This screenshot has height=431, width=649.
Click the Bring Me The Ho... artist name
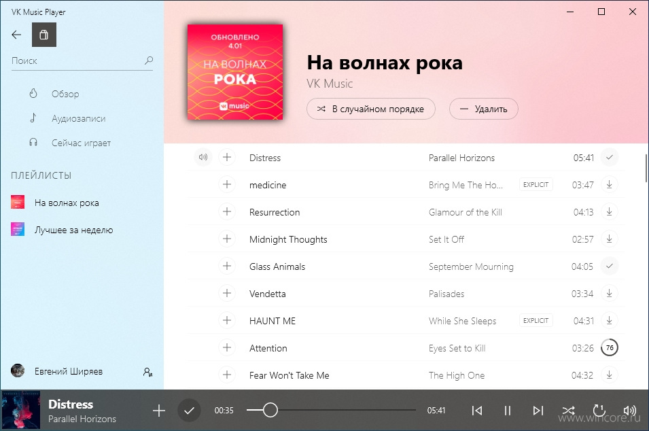466,185
